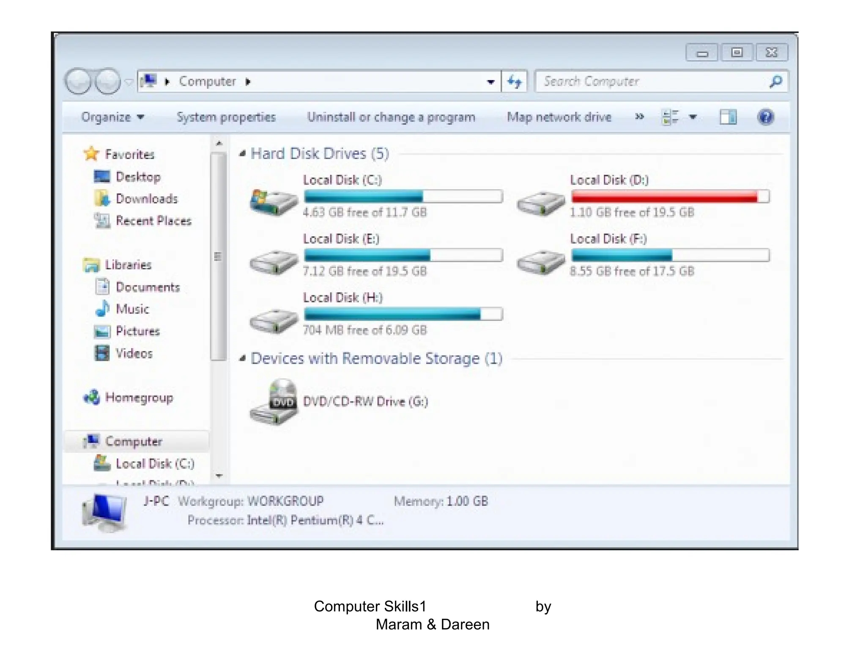Viewport: 866px width, 650px height.
Task: Select the Local Disk (D:) drive icon
Action: click(541, 203)
